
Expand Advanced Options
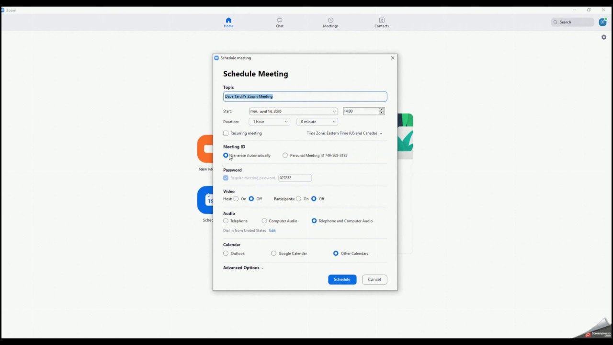click(243, 268)
